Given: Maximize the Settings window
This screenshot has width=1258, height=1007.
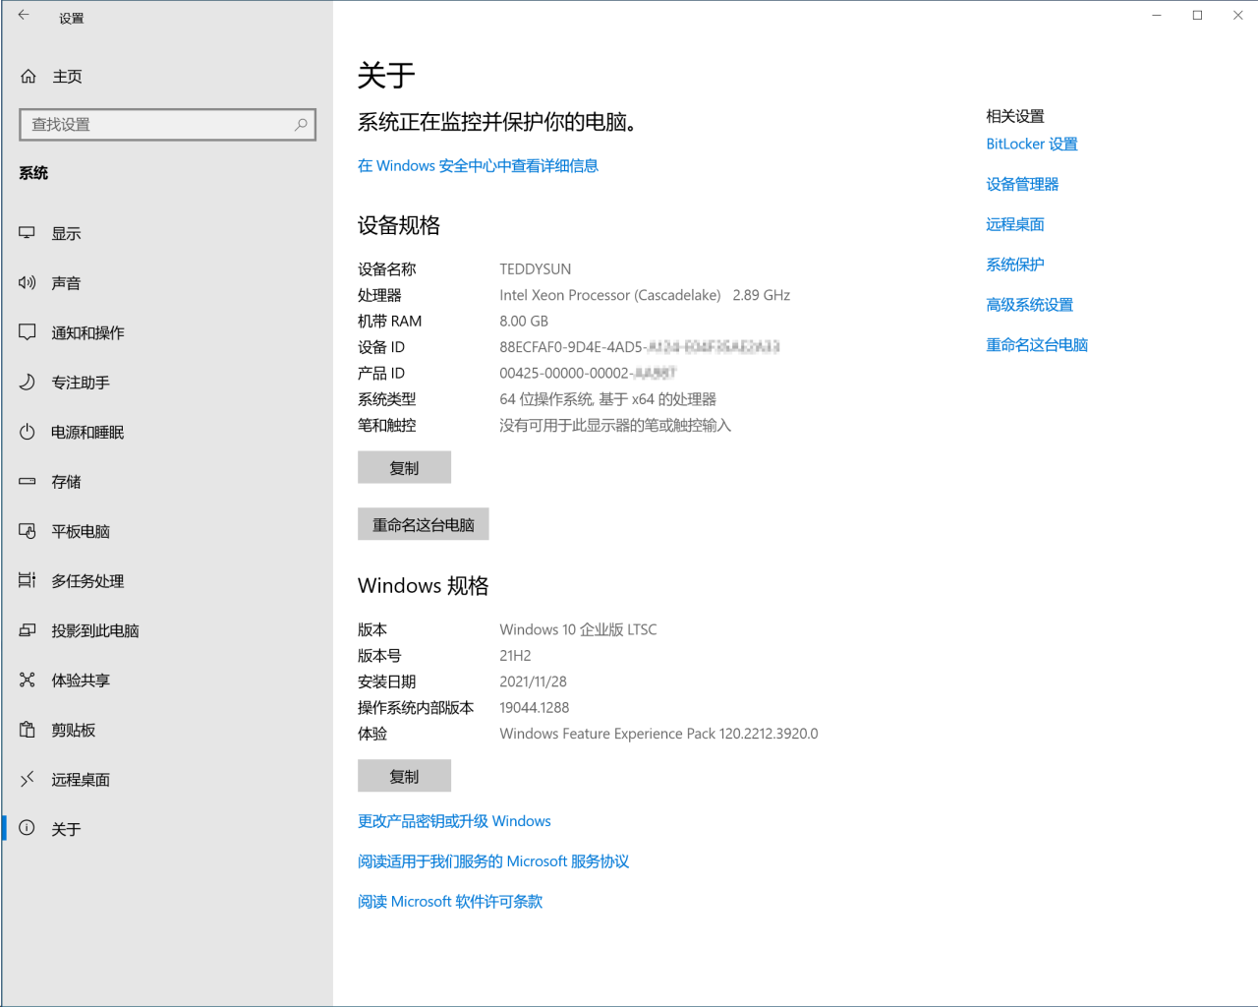Looking at the screenshot, I should click(x=1197, y=15).
